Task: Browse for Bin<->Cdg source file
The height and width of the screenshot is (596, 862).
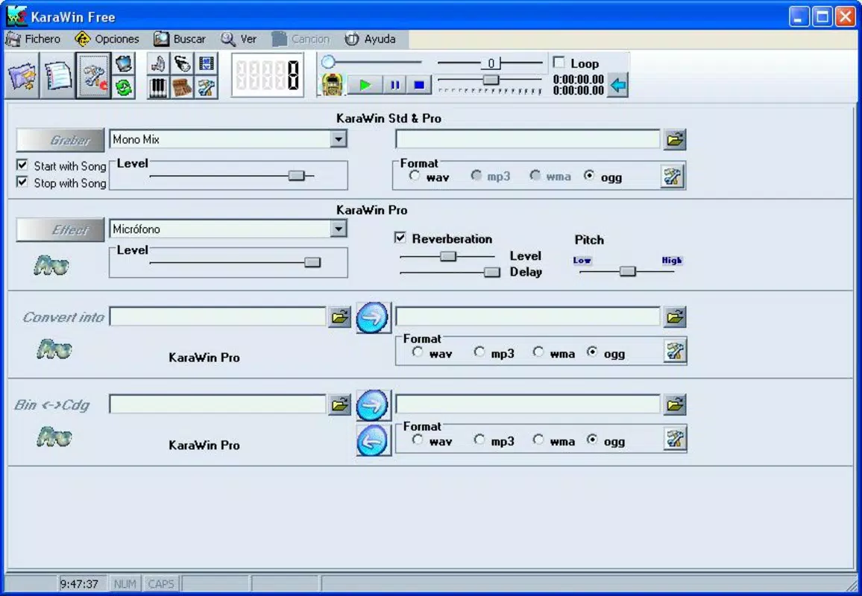Action: tap(340, 405)
